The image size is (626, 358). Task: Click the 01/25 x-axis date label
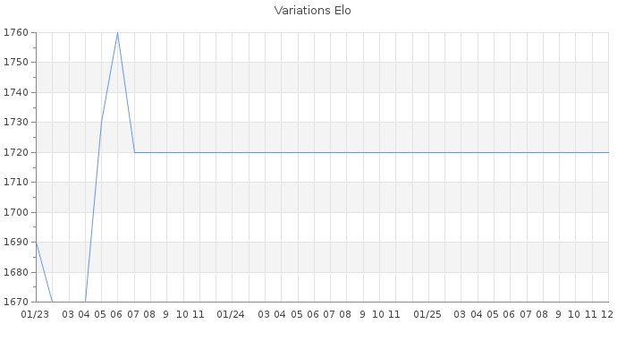click(427, 314)
